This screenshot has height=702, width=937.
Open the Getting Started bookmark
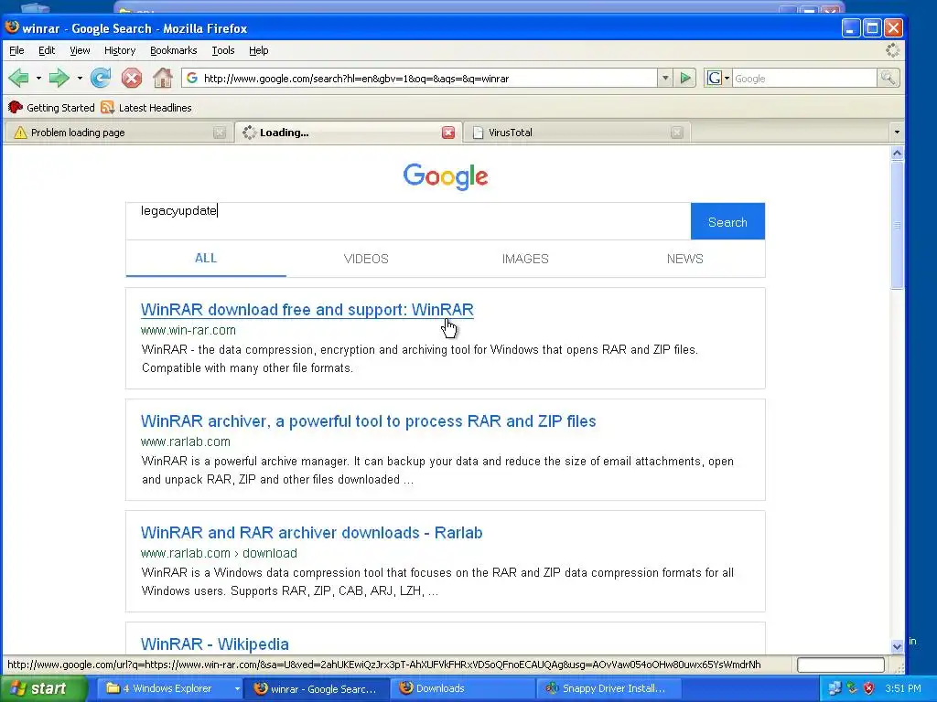point(51,108)
